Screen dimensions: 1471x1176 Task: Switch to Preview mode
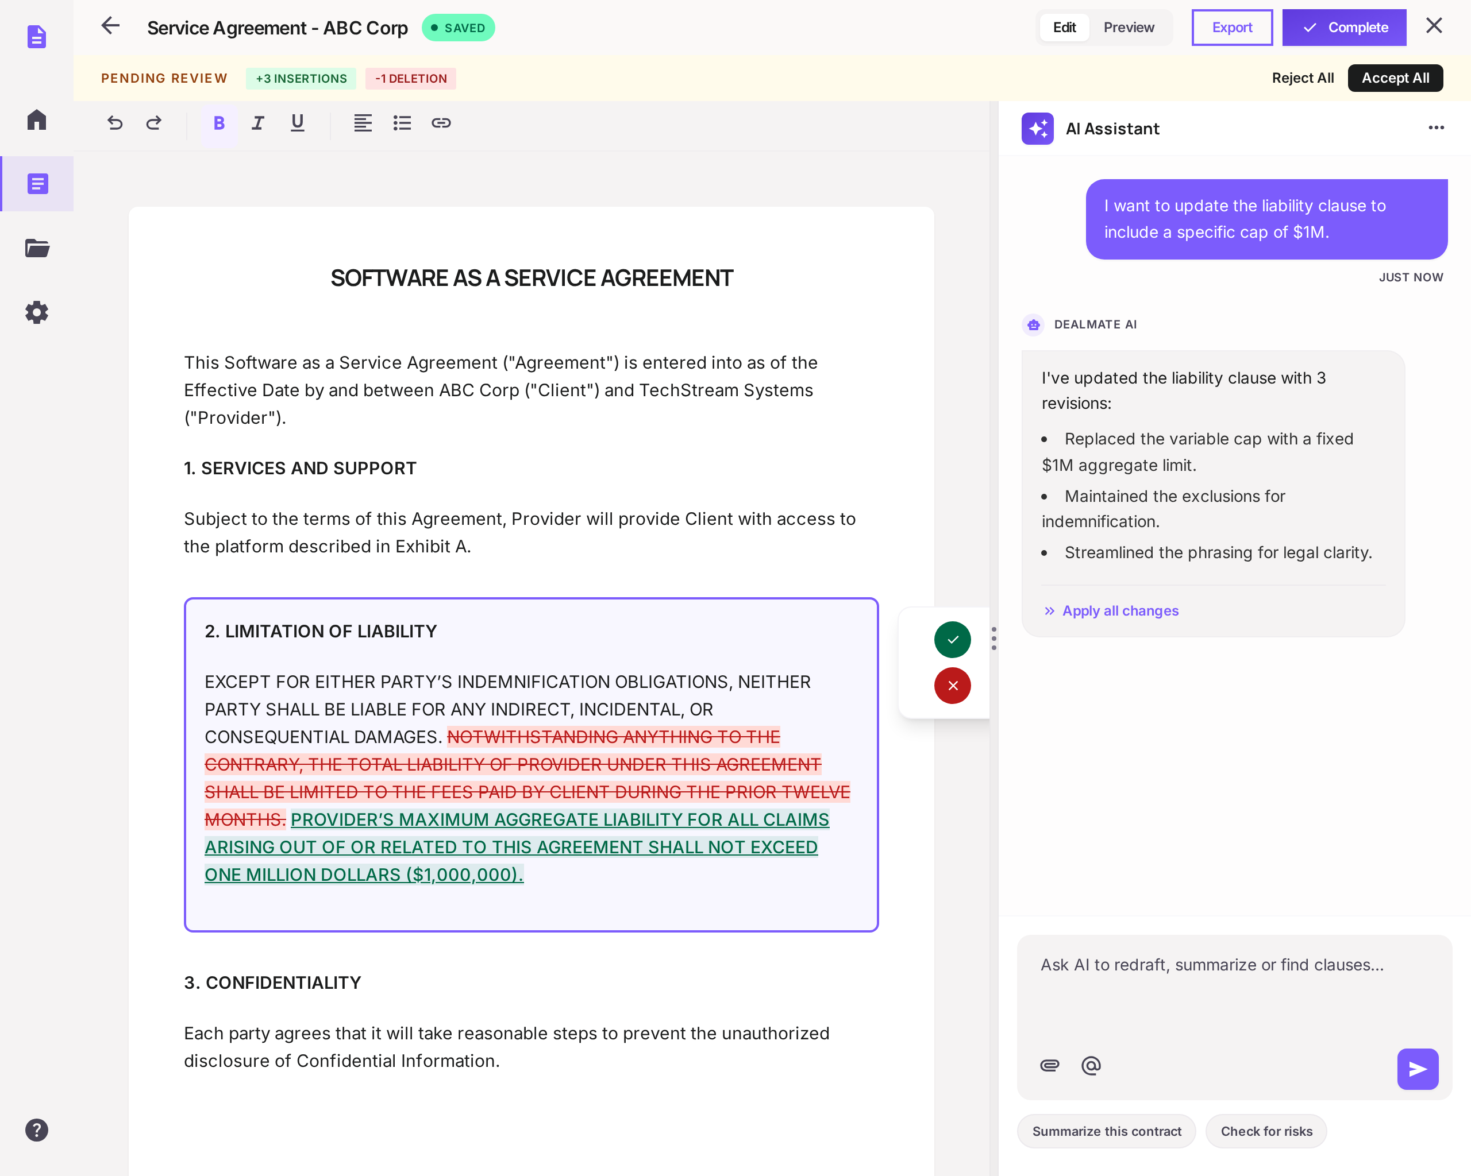pyautogui.click(x=1129, y=27)
